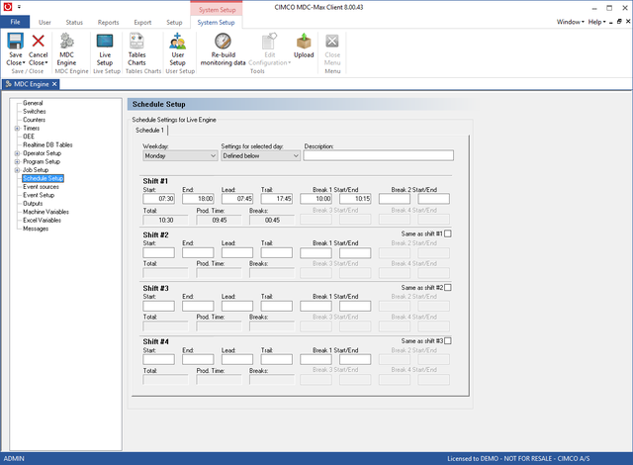This screenshot has height=465, width=633.
Task: Expand the Operator Setup tree node
Action: (x=17, y=153)
